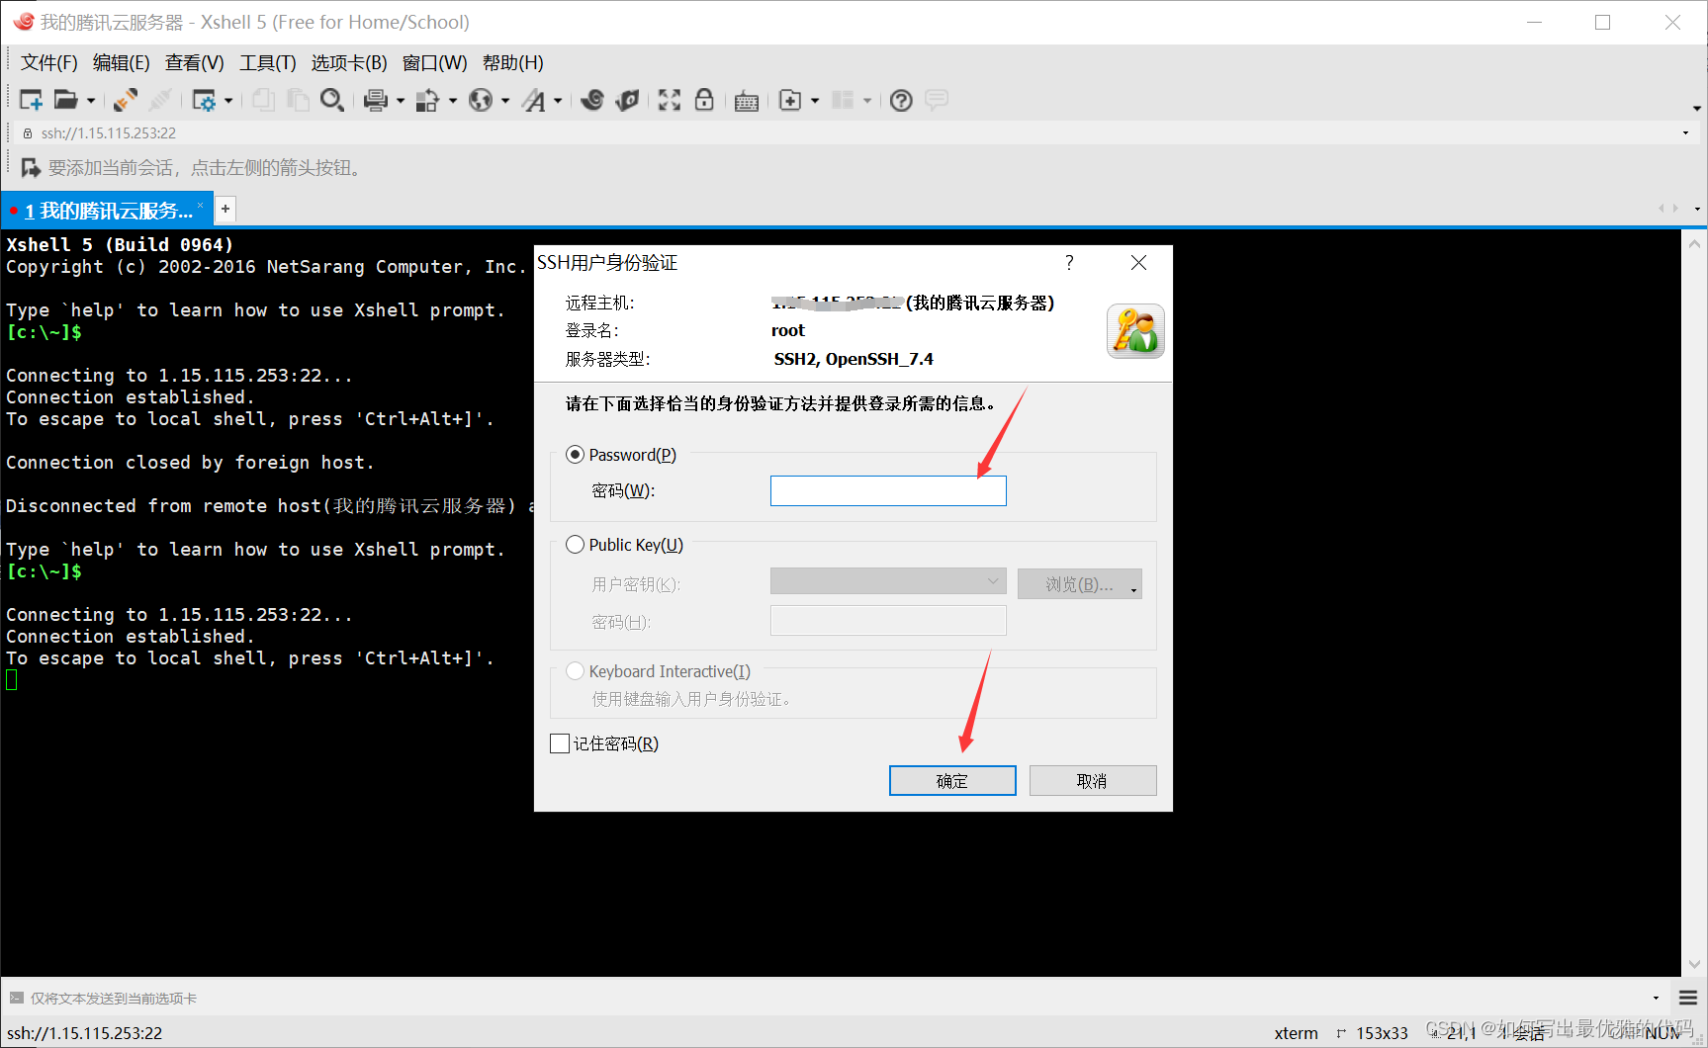Expand the Encoding globe dropdown arrow
This screenshot has width=1708, height=1048.
(505, 100)
